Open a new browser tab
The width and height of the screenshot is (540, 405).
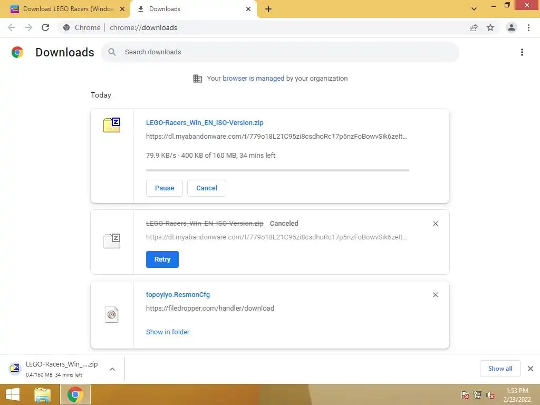pos(268,9)
